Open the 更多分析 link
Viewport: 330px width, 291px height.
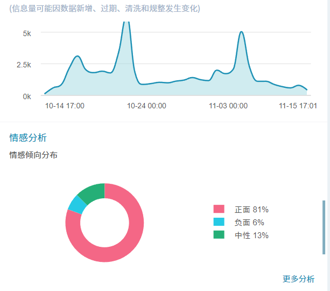click(x=298, y=279)
